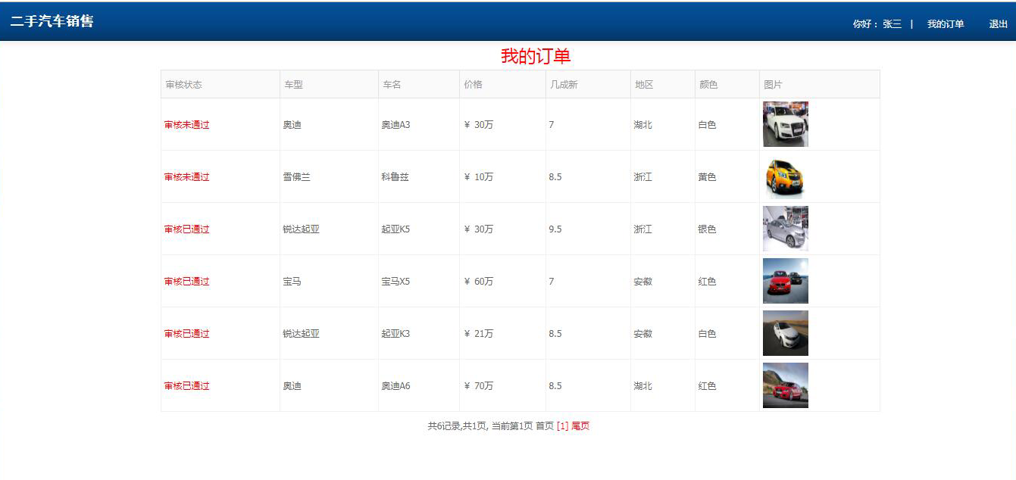Click the condition value 9.5

point(555,229)
